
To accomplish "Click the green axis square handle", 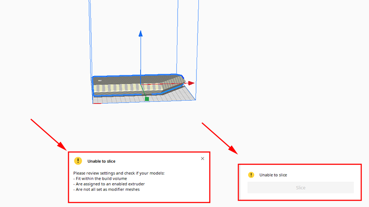I will tap(147, 99).
